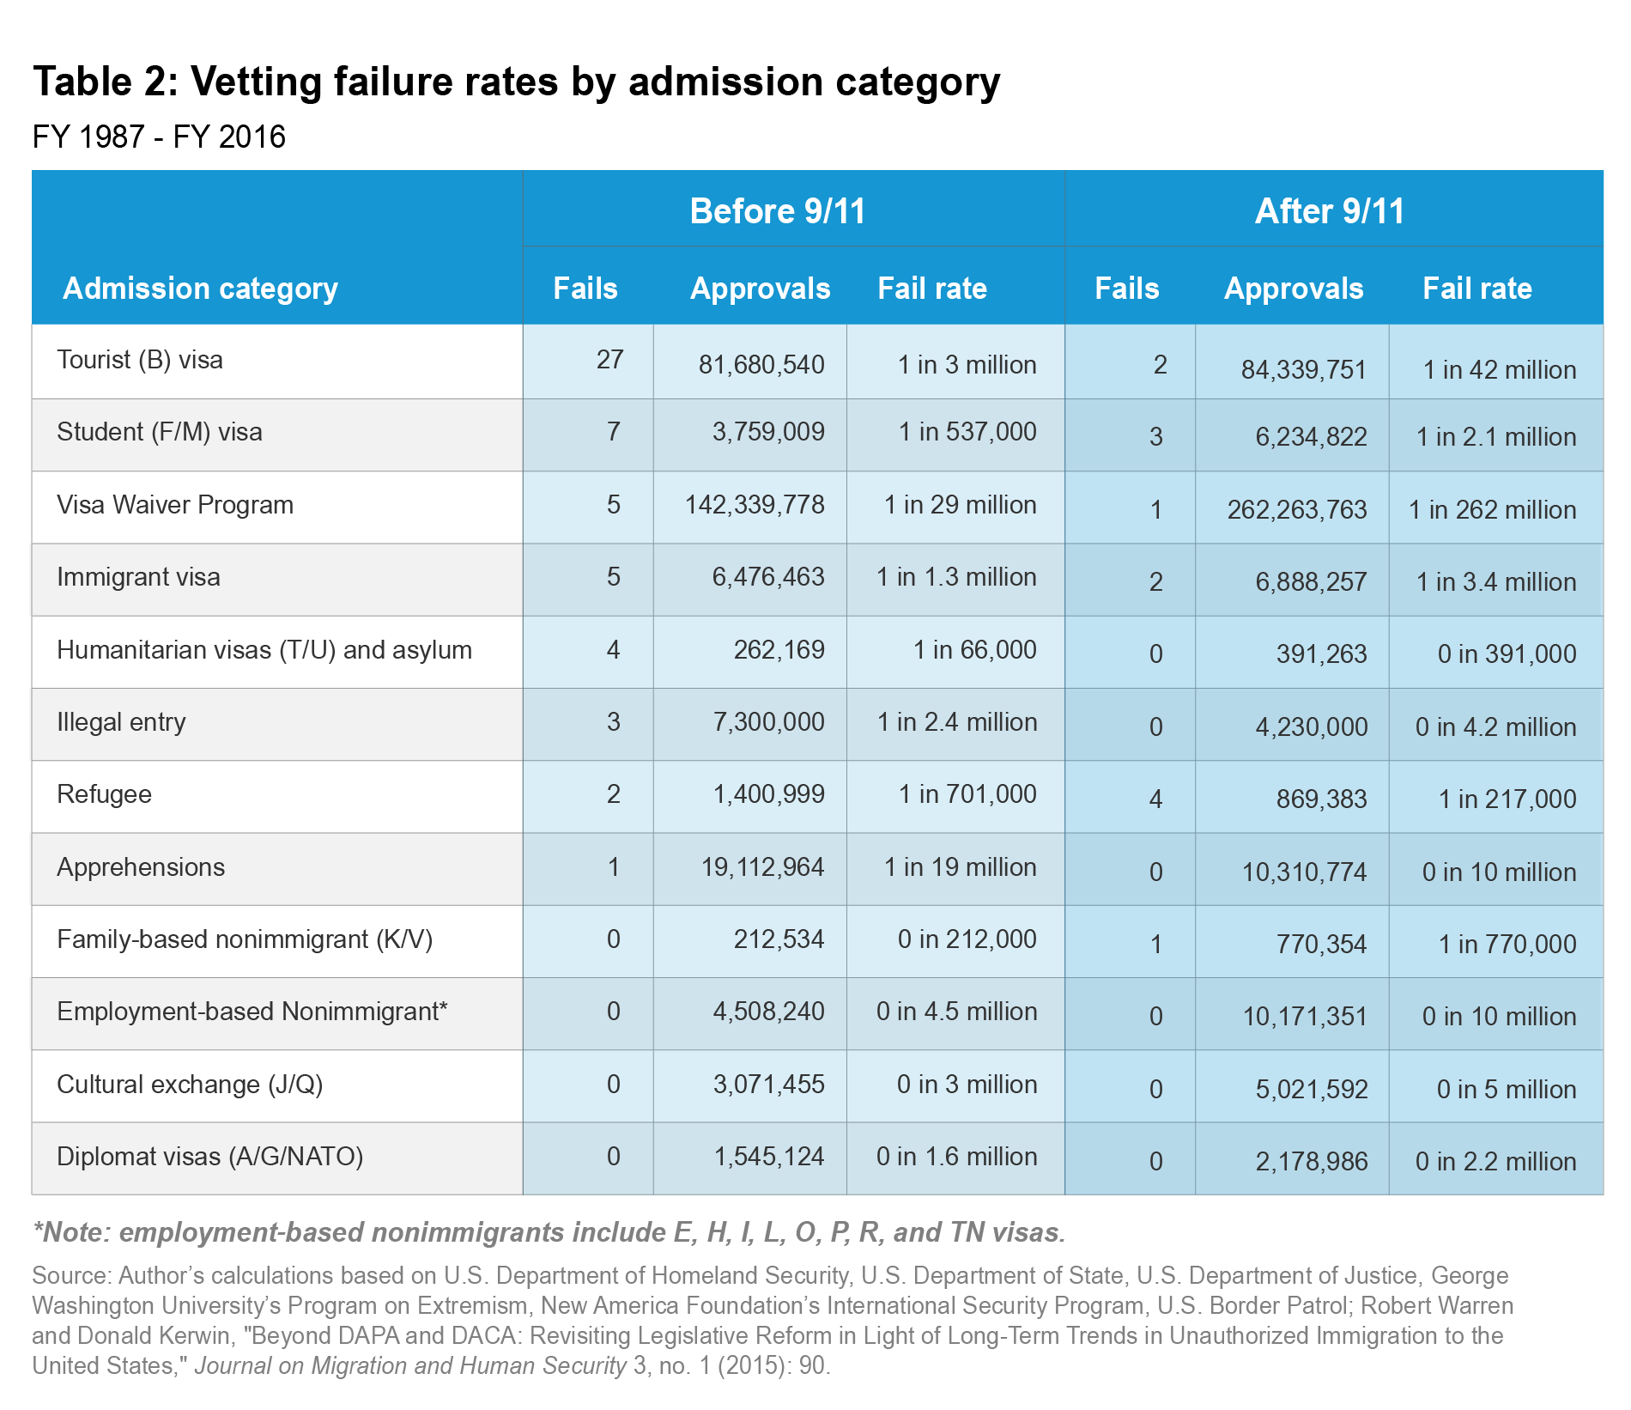Click the 'Illegal entry' row label
Screen dimensions: 1631x1410
coord(121,722)
